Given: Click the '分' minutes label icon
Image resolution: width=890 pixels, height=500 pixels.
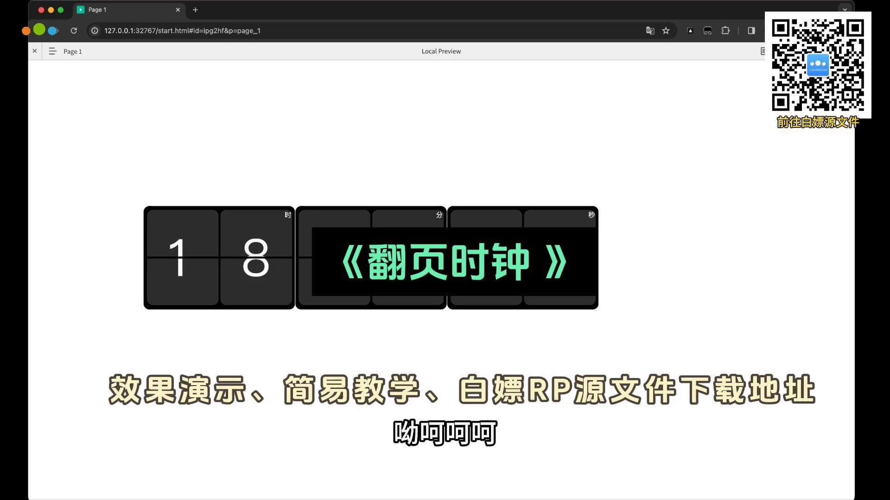Looking at the screenshot, I should click(x=439, y=214).
